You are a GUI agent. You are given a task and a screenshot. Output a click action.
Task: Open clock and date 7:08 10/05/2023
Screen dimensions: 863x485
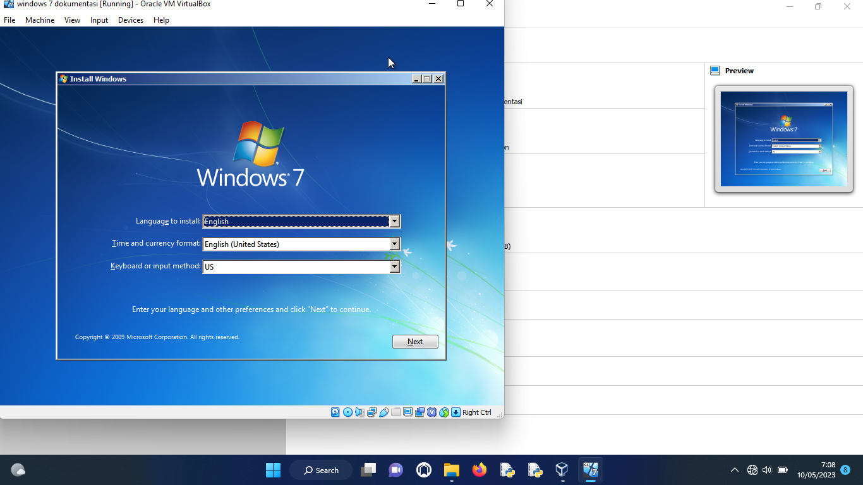coord(816,470)
